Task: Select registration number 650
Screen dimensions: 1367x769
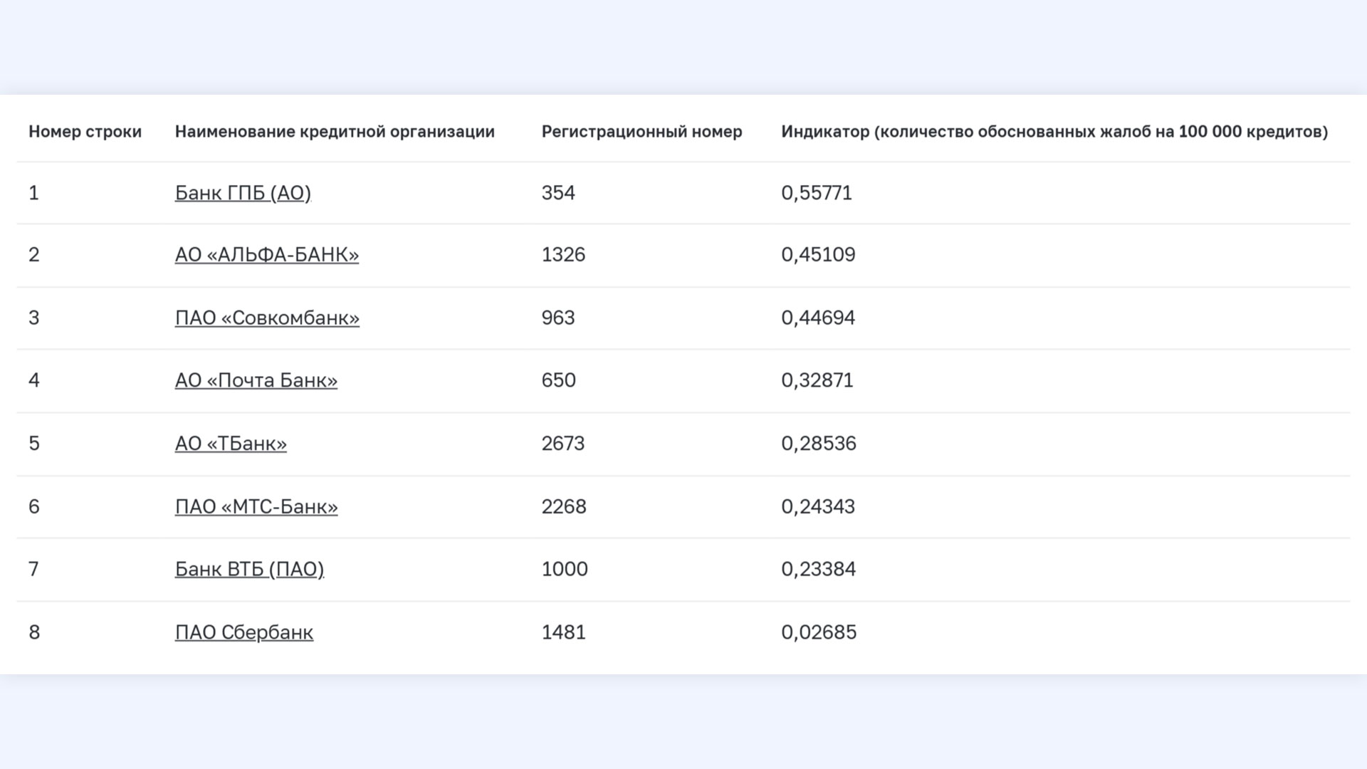Action: [x=558, y=380]
